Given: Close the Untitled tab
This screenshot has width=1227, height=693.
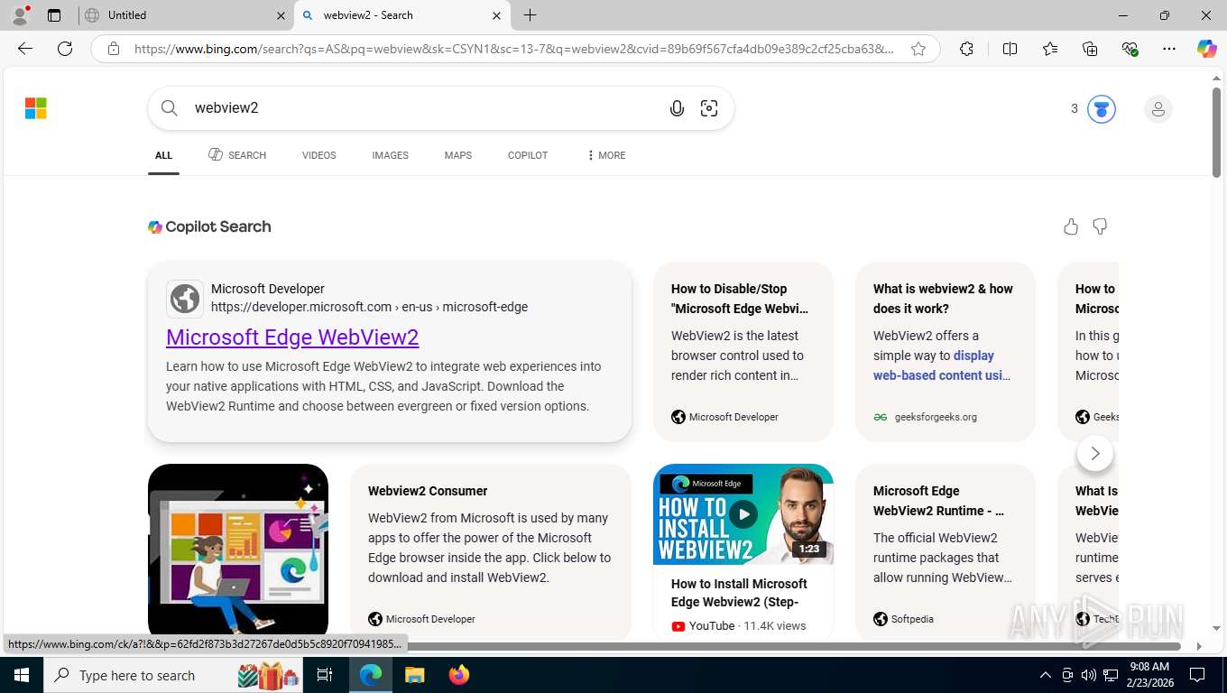Looking at the screenshot, I should click(x=281, y=15).
